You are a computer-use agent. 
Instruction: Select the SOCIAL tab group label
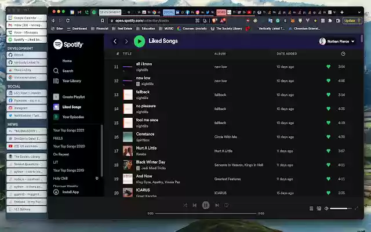pos(169,12)
